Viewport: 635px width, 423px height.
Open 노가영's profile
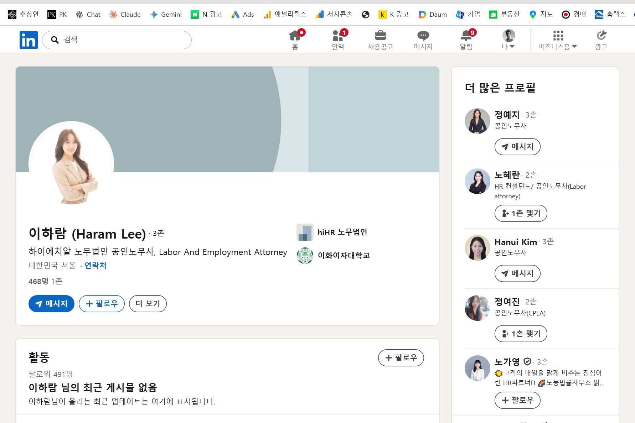tap(507, 362)
